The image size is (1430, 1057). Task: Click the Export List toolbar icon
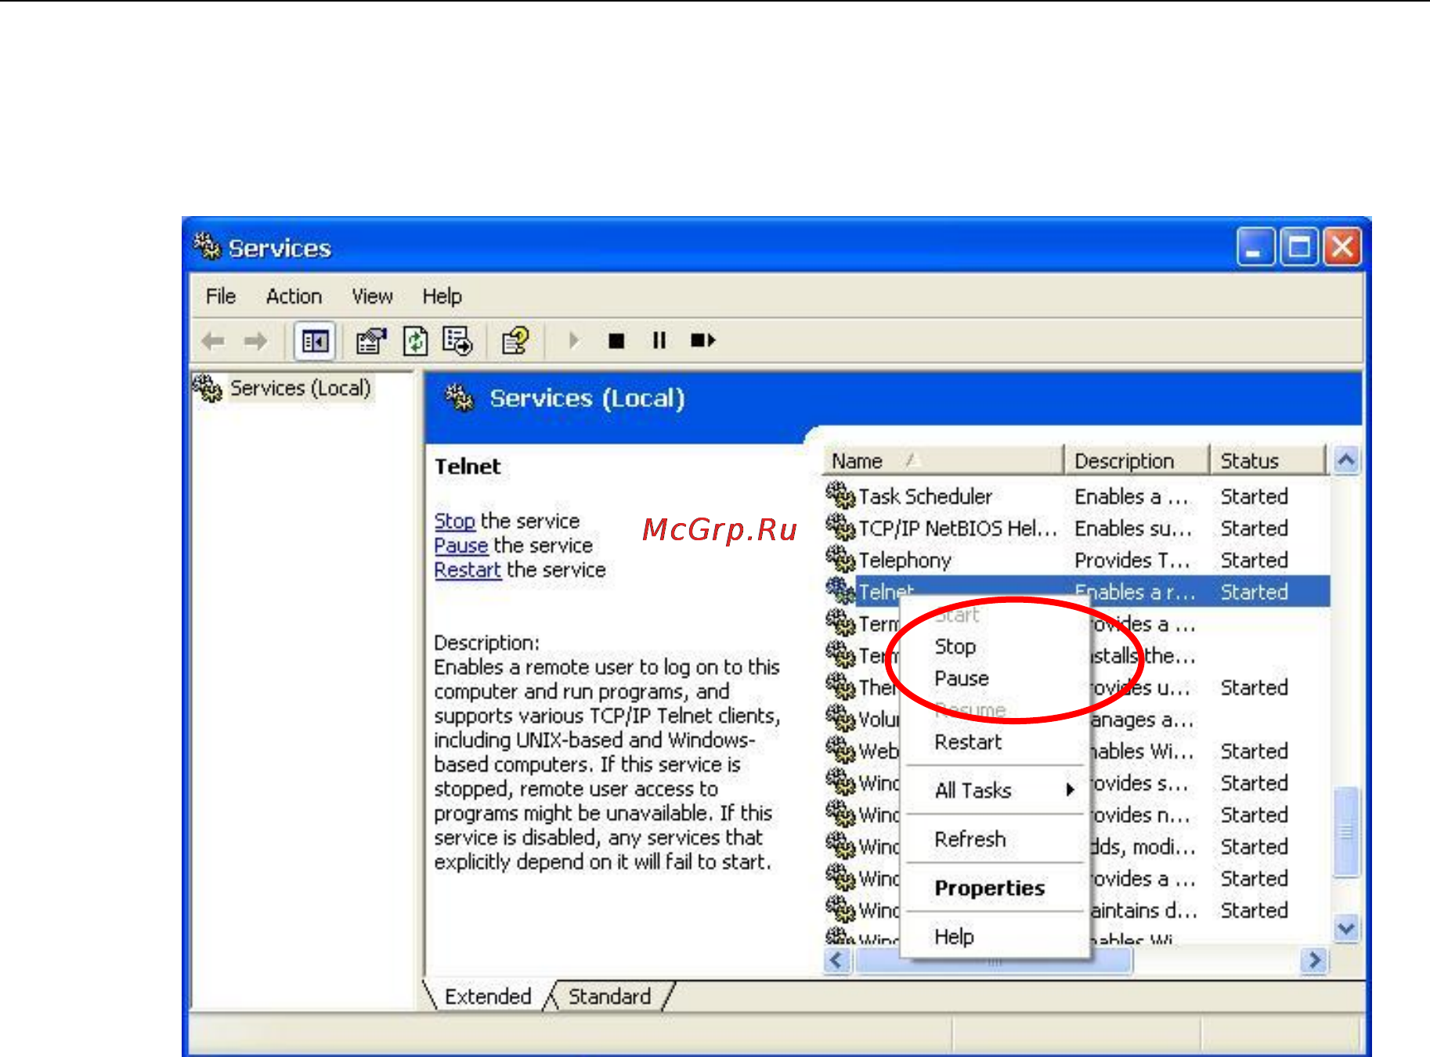(457, 341)
